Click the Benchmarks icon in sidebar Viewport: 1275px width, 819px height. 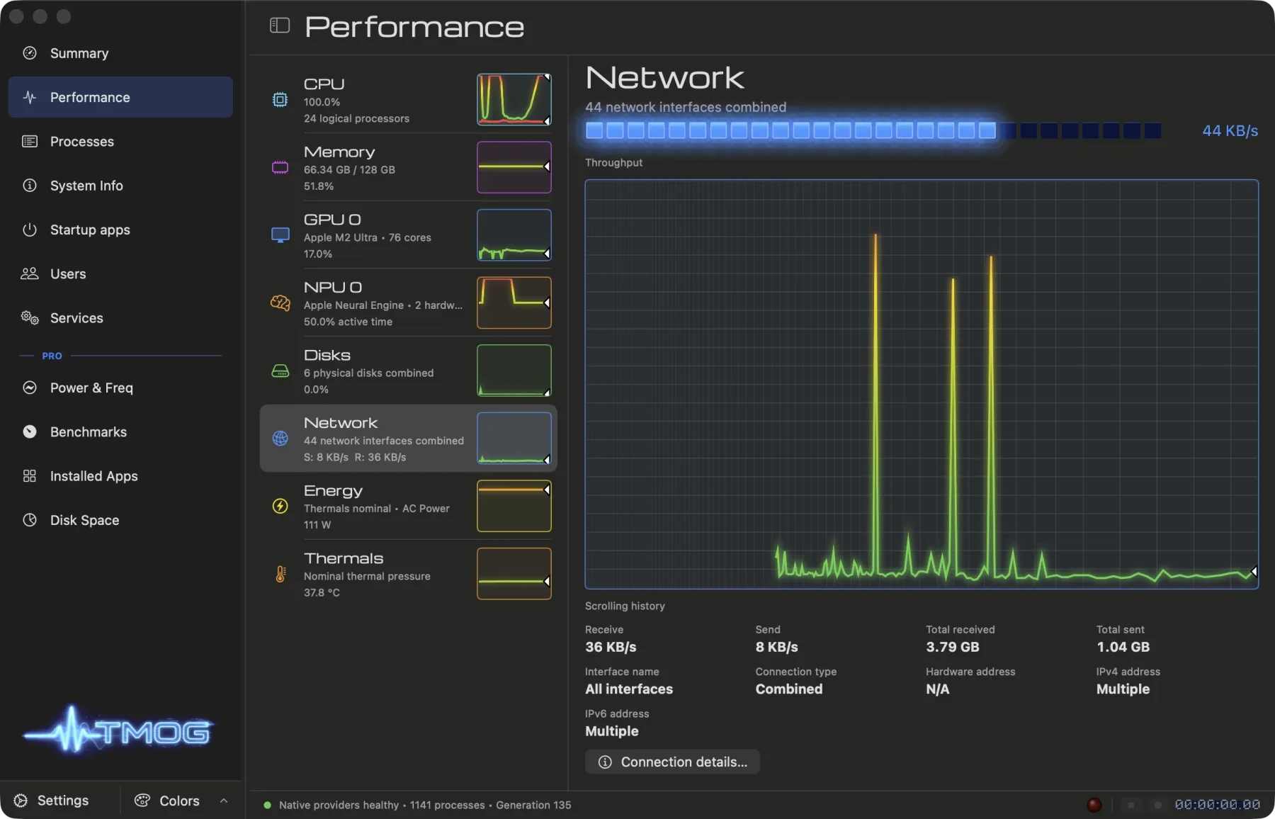tap(29, 431)
